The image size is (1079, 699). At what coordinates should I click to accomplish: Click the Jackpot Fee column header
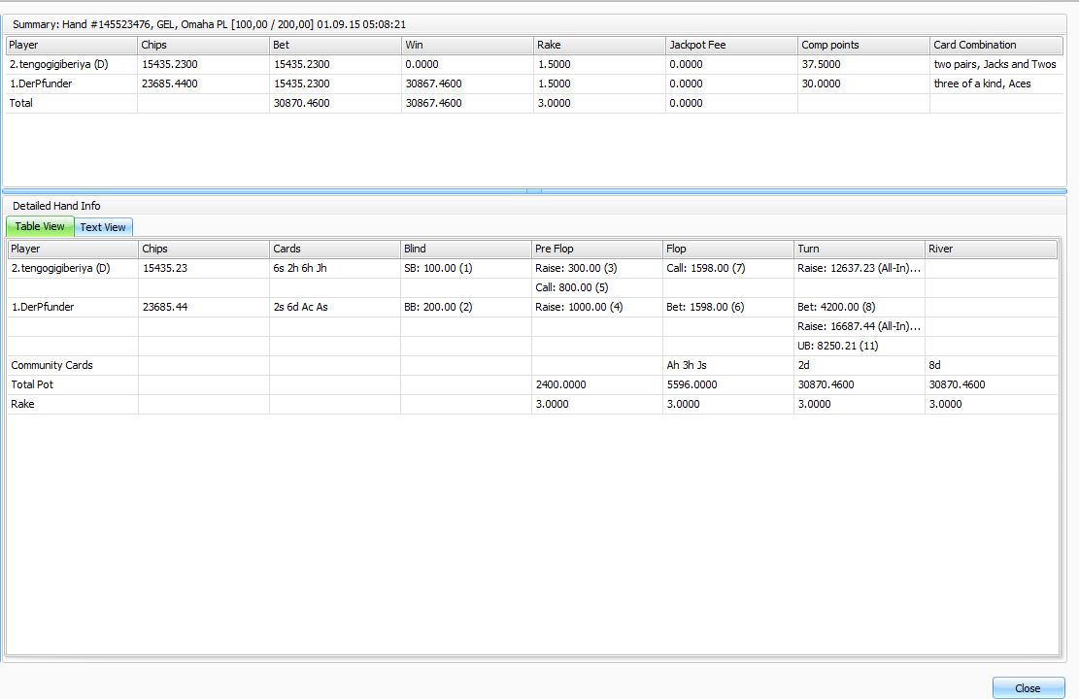pyautogui.click(x=731, y=45)
